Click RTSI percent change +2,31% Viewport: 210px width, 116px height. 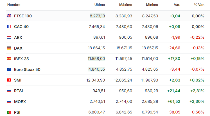[197, 91]
